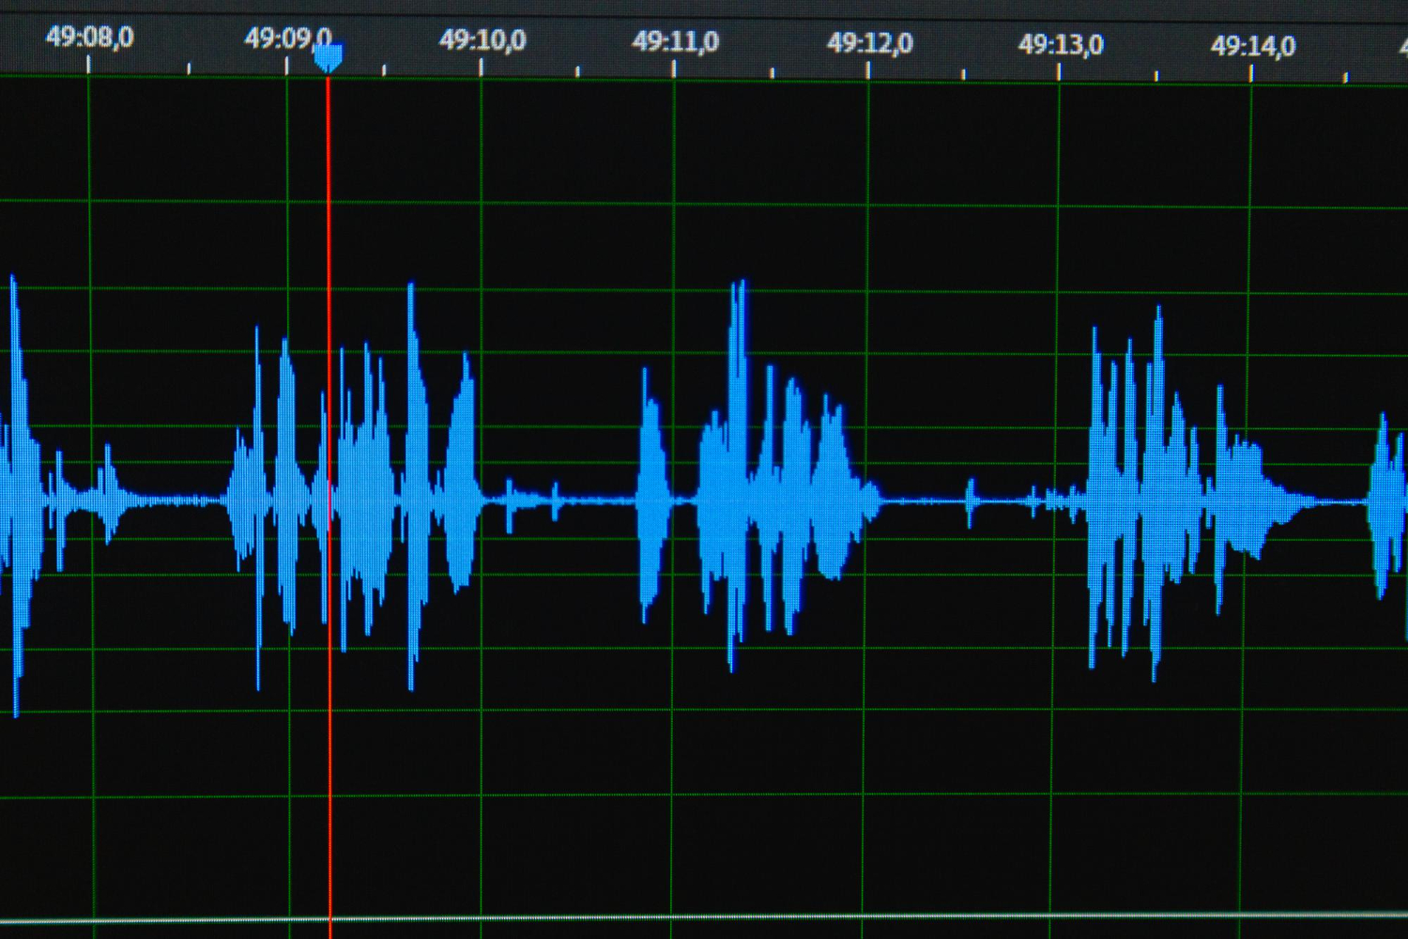
Task: Click the blue playhead handle on the ruler
Action: coord(328,58)
